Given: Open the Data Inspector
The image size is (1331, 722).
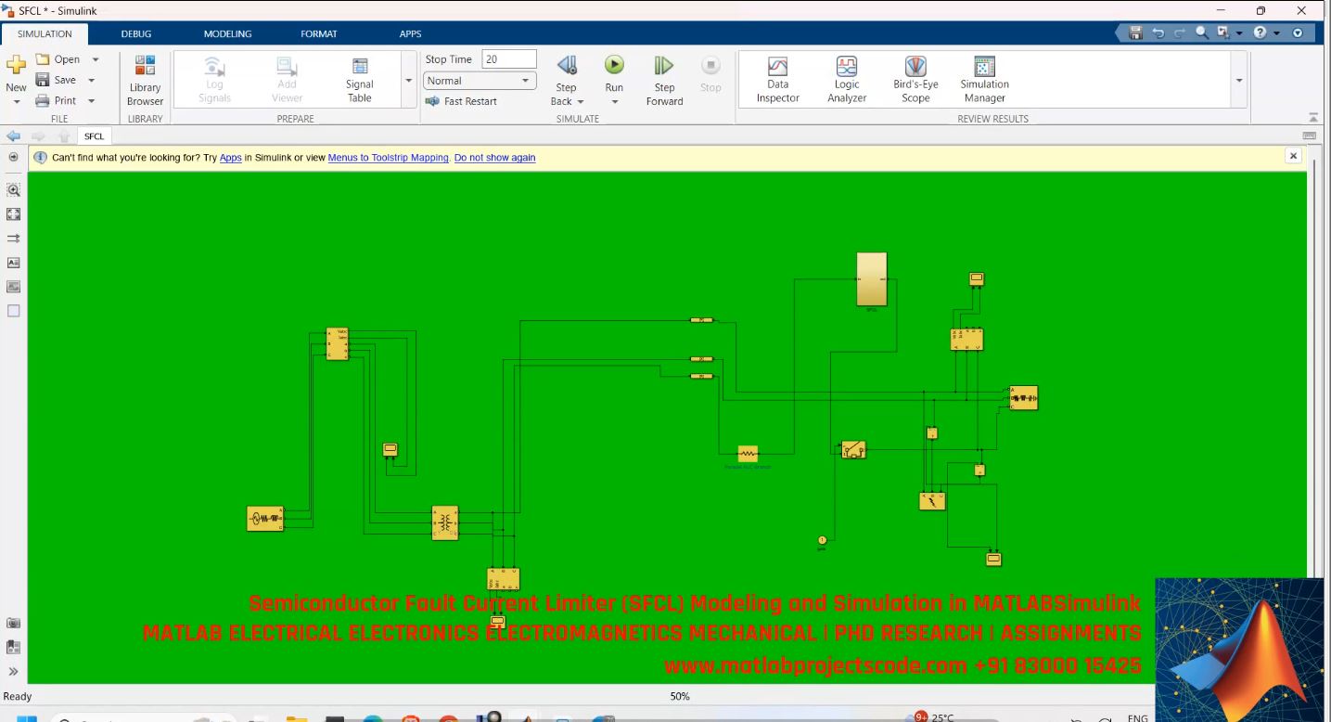Looking at the screenshot, I should [776, 78].
